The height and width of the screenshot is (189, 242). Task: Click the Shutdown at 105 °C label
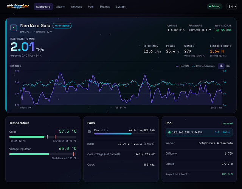point(64,158)
